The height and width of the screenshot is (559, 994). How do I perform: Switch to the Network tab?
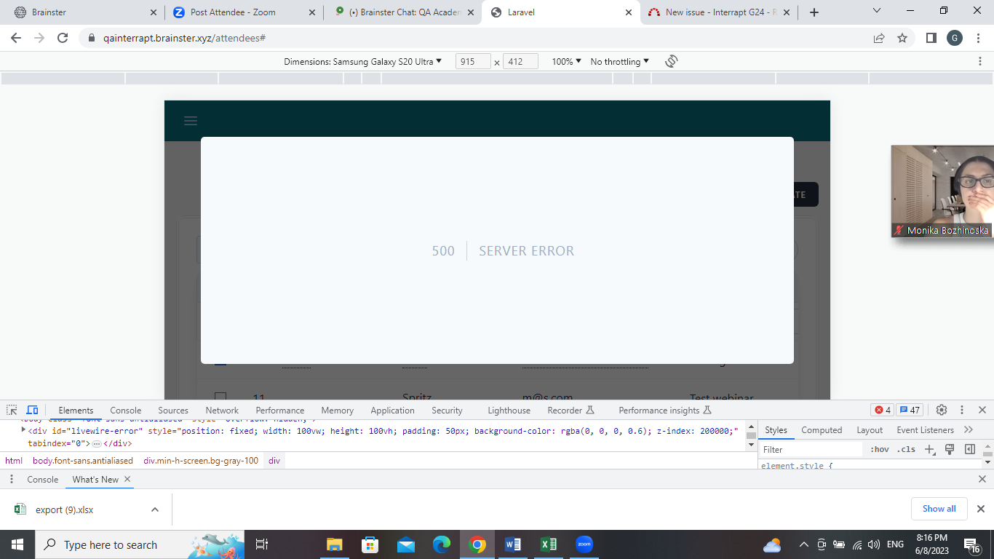tap(222, 411)
